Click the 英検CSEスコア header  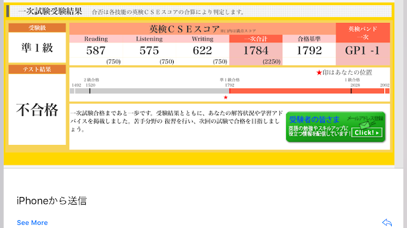tap(184, 29)
